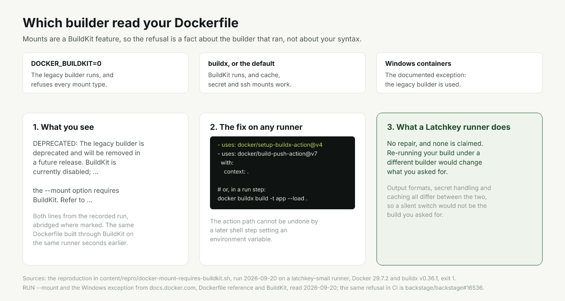Click the 'Which builder read your Dockerfile' heading
The image size is (565, 301).
point(130,23)
